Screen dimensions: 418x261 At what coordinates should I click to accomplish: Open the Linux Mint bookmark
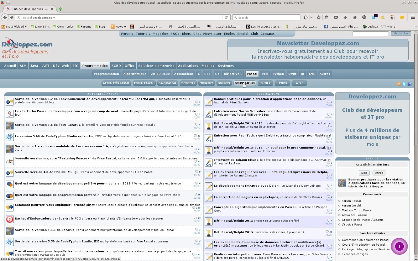(40, 27)
